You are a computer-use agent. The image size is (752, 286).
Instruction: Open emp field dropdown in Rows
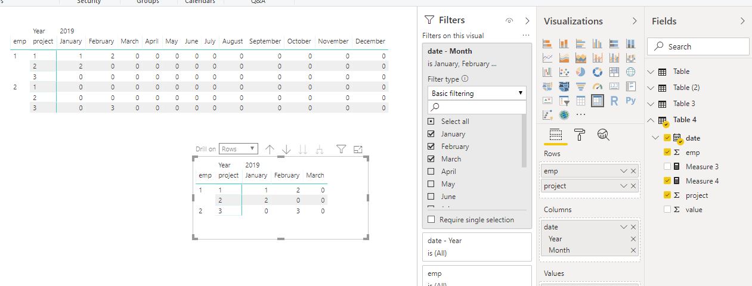(624, 171)
